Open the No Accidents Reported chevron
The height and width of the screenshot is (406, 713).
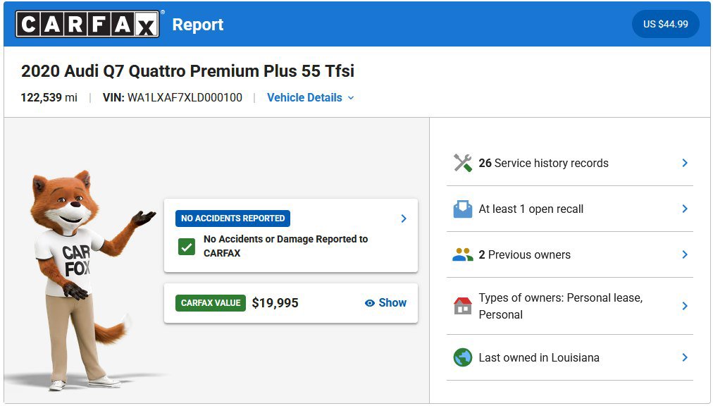(403, 219)
